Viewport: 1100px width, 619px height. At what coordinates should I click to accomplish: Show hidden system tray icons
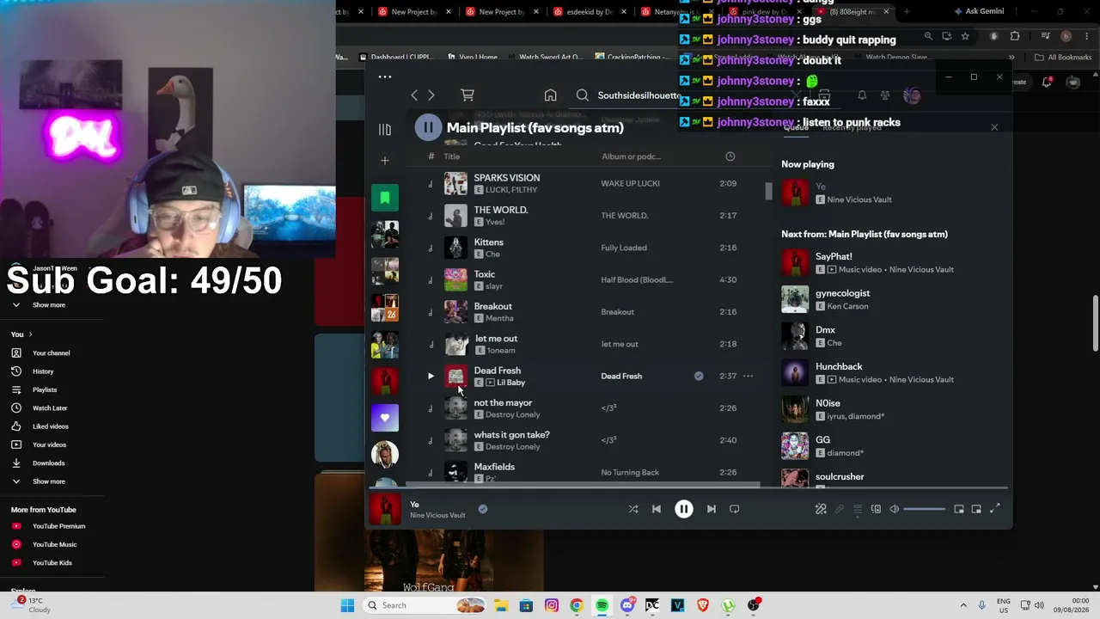[963, 605]
